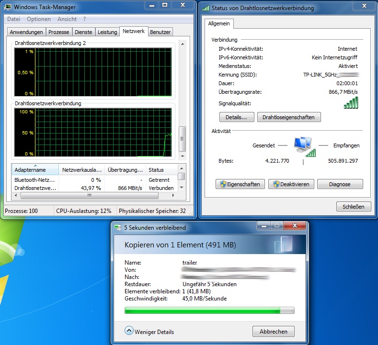Sort by Adaptername column header
378x345 pixels.
click(34, 170)
